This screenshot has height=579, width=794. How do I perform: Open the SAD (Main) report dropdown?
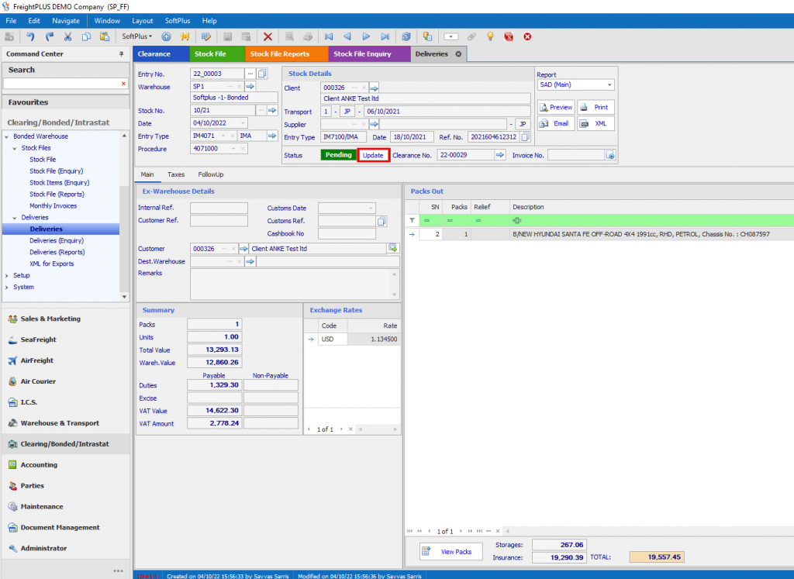[x=611, y=84]
